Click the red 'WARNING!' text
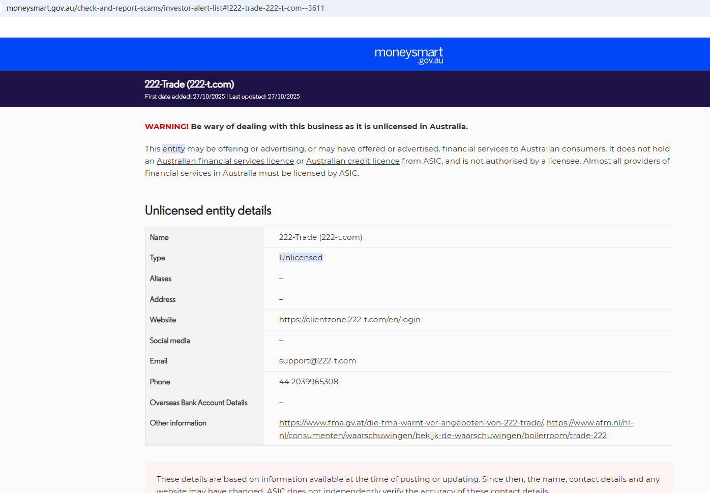The height and width of the screenshot is (493, 710). 167,127
